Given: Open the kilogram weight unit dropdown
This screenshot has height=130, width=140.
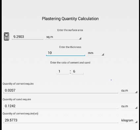Looking at the screenshot, I should coord(128,120).
